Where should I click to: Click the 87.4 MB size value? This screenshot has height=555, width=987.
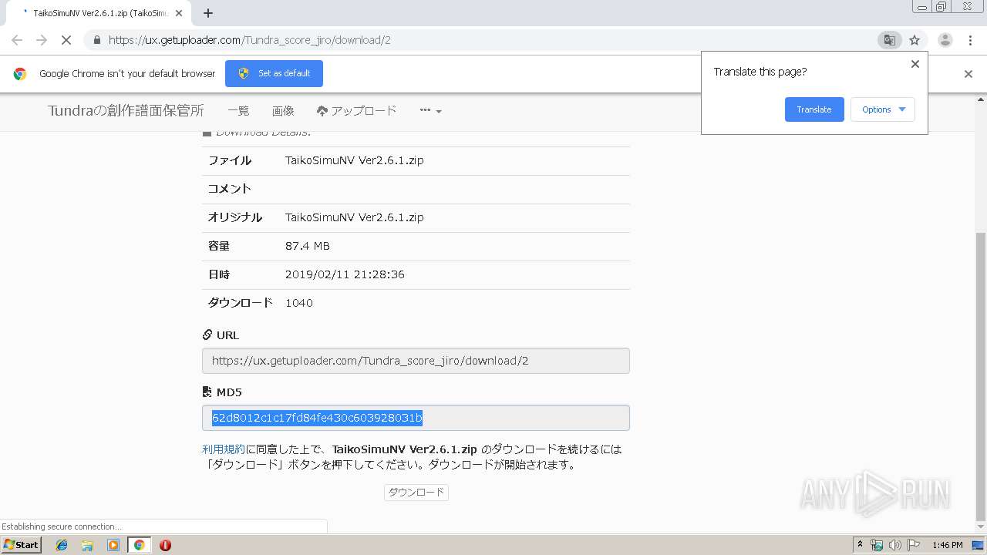pos(308,246)
